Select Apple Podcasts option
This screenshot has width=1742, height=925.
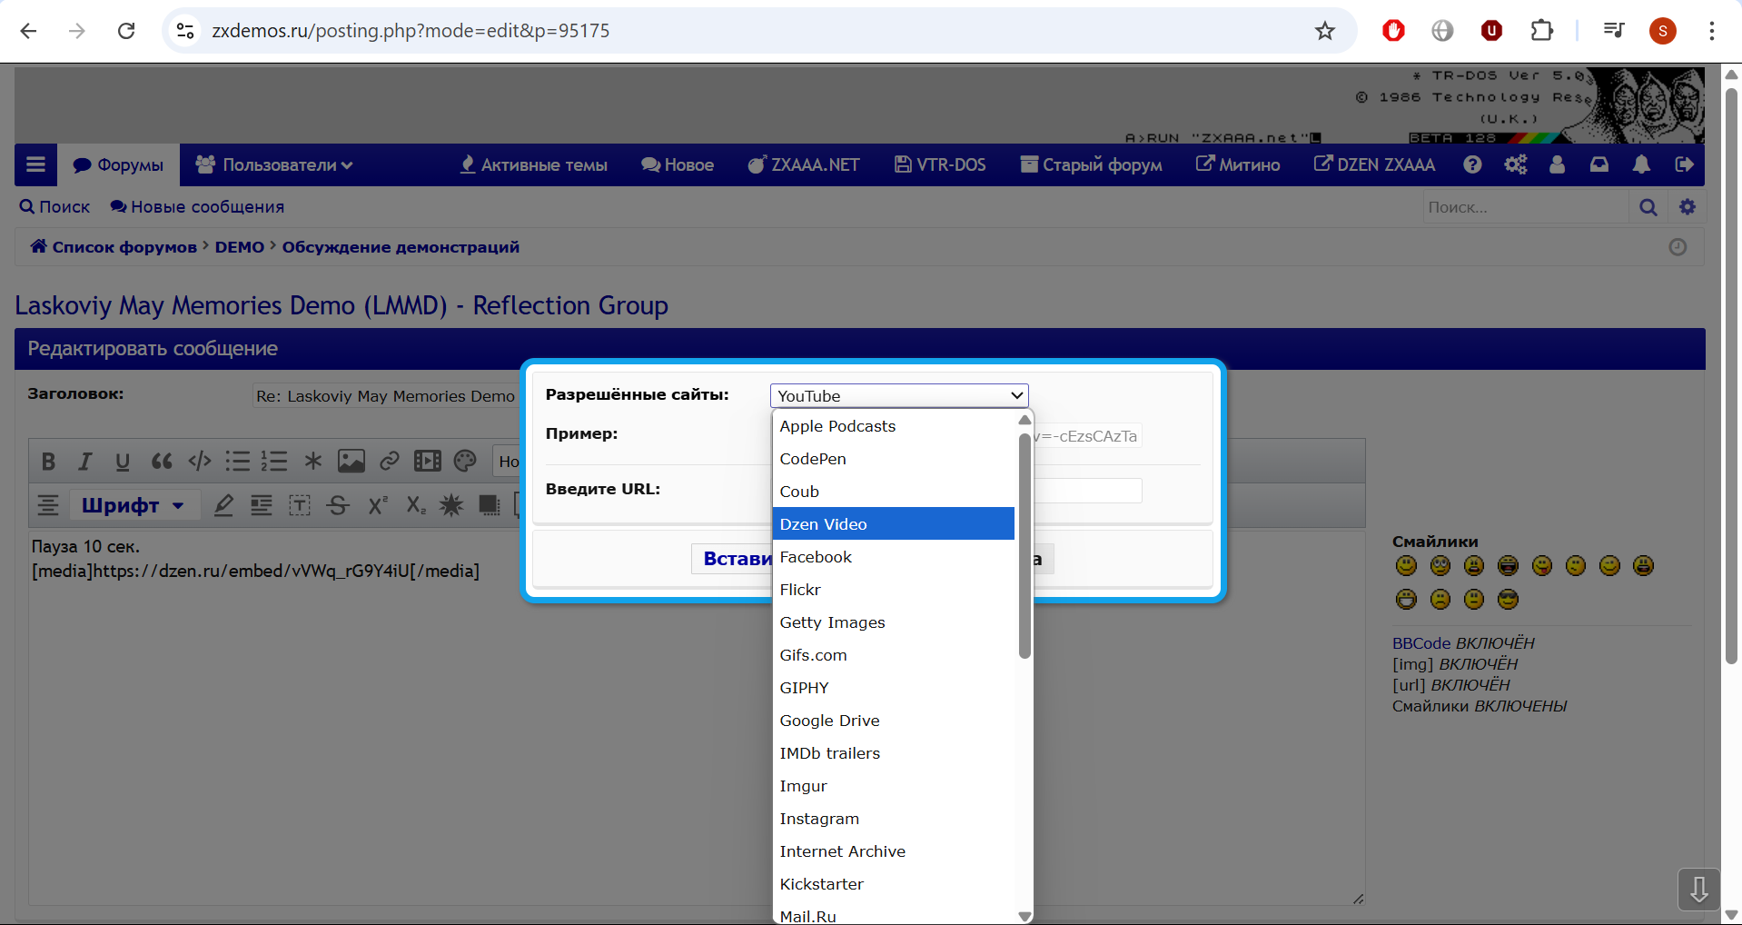pos(894,426)
